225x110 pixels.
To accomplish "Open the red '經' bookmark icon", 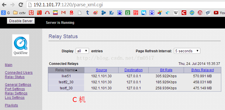I will tap(135, 13).
